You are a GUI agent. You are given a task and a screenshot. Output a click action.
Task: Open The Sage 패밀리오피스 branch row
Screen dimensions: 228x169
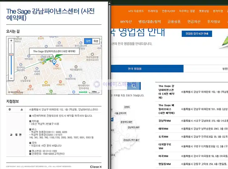(192, 109)
